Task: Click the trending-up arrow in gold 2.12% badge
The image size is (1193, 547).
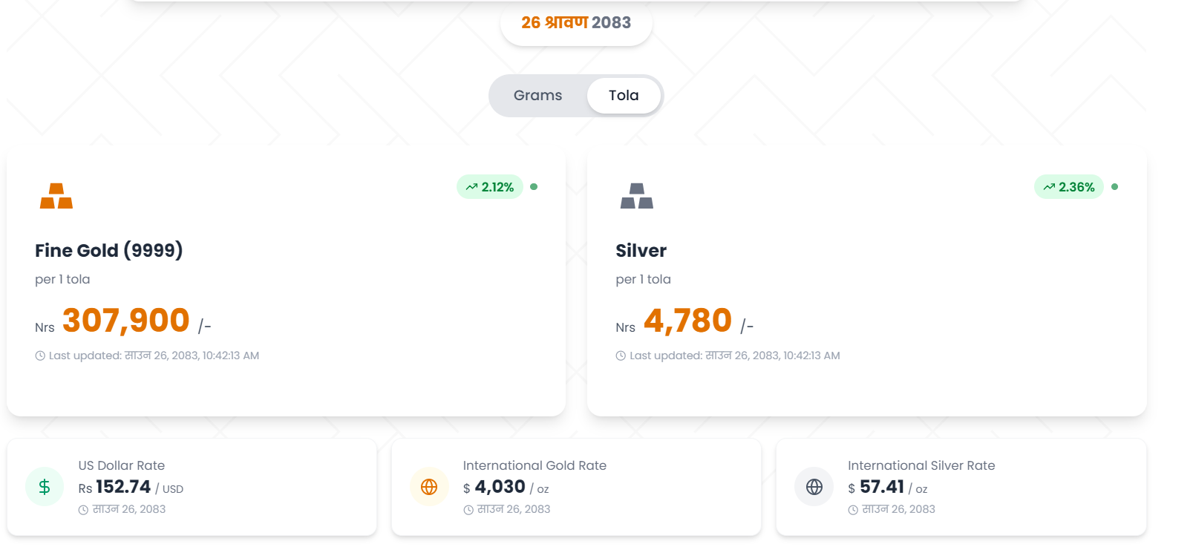Action: tap(471, 187)
